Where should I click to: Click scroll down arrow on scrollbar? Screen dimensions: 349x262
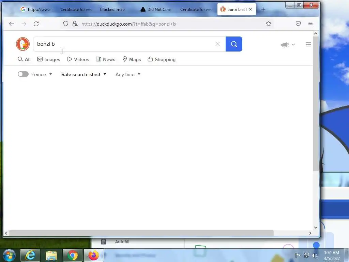coord(316,228)
